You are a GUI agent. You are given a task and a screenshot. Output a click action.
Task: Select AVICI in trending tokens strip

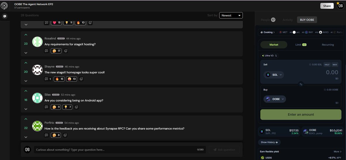click(323, 32)
